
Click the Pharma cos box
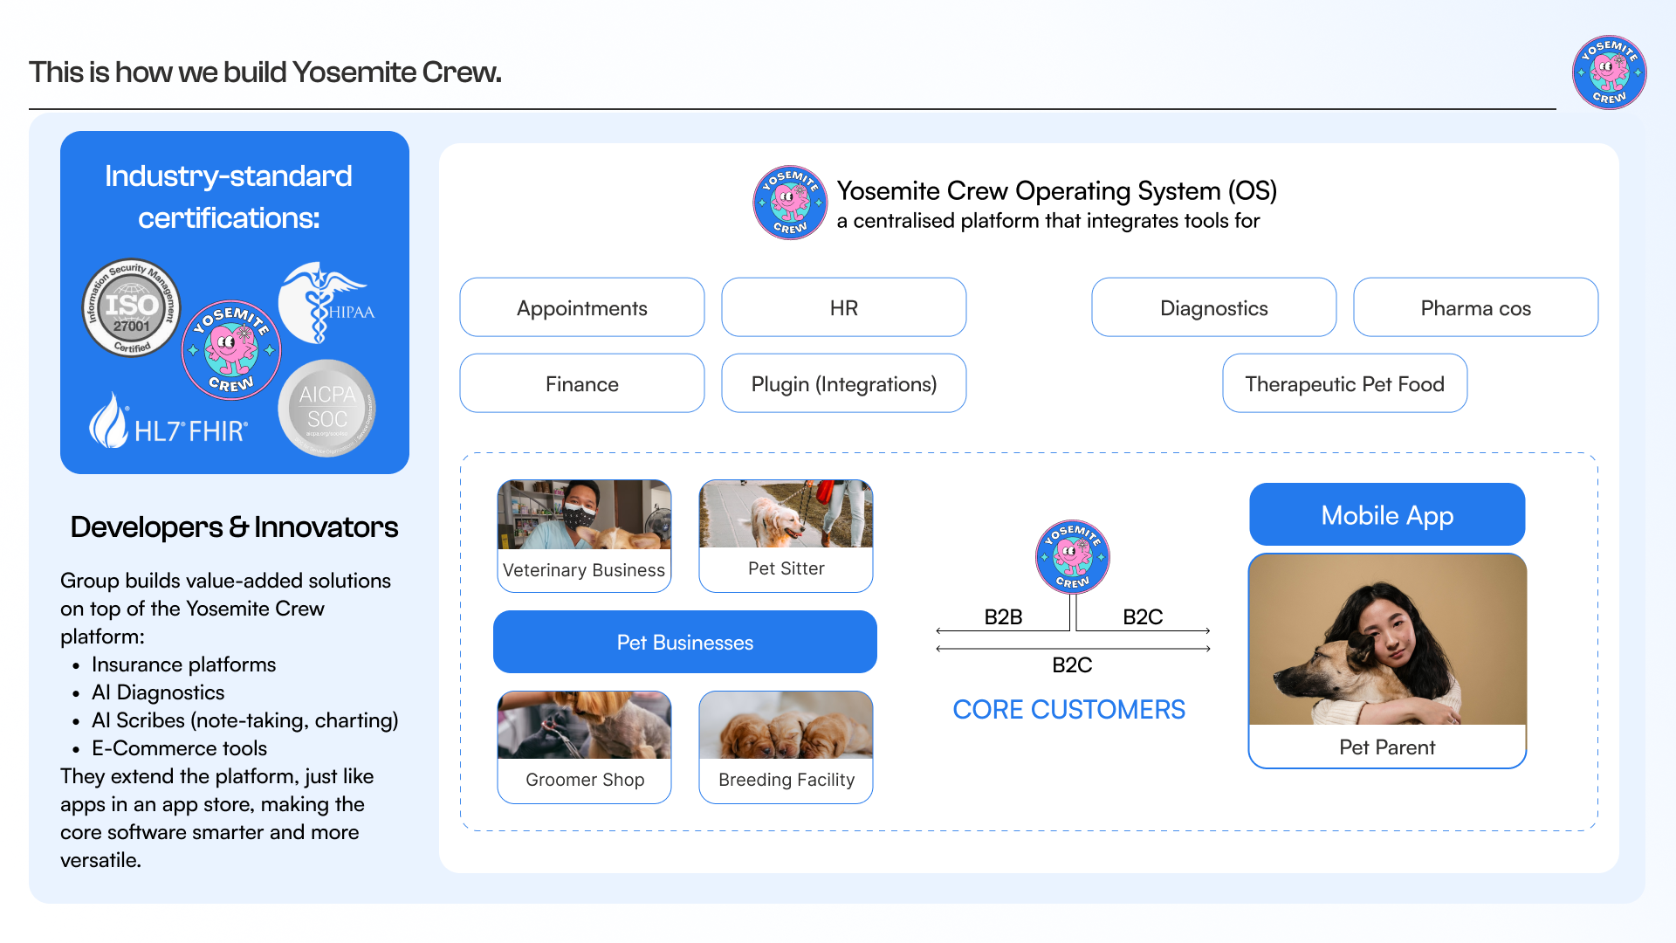click(x=1475, y=307)
